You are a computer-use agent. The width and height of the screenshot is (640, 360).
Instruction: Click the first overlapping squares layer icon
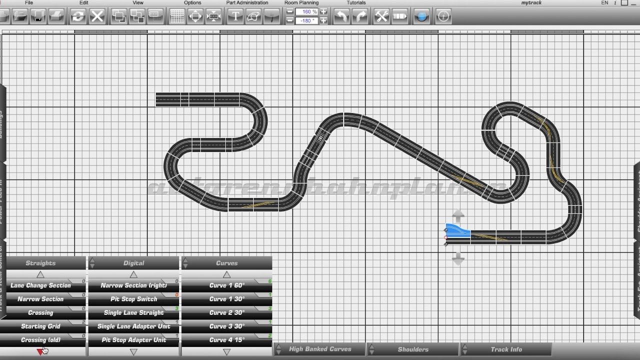coord(119,16)
